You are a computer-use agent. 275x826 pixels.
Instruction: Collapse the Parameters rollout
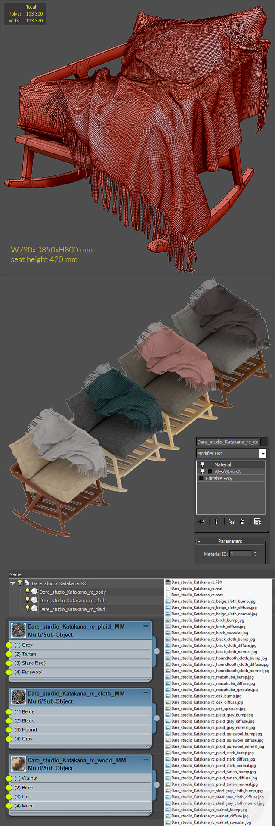[199, 541]
